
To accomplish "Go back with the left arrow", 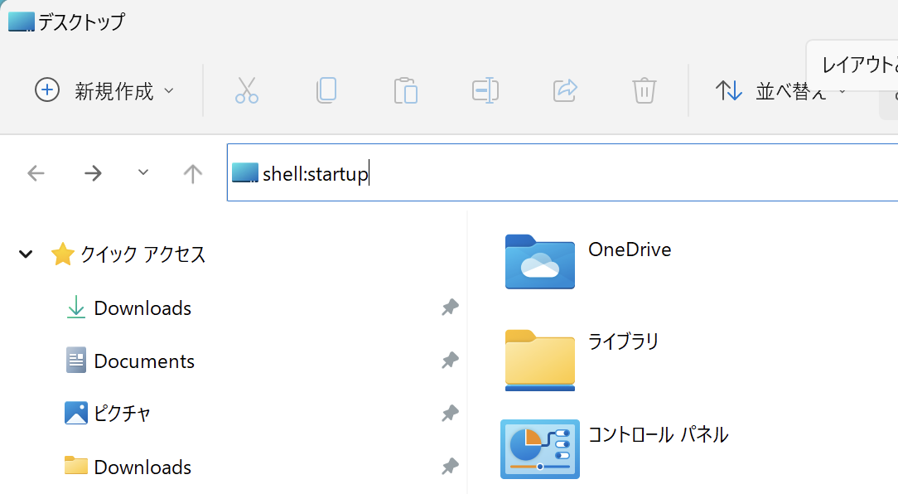I will point(36,173).
